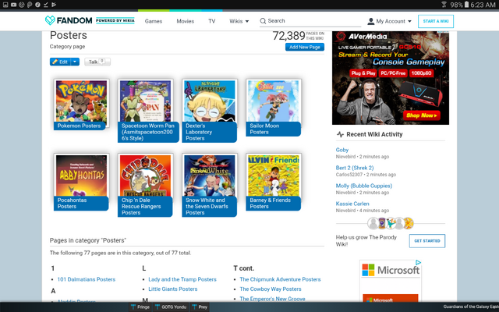Open The Cowboy Way Posters link
The height and width of the screenshot is (312, 499).
(x=271, y=289)
